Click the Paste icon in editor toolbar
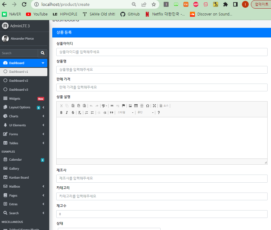This screenshot has height=230, width=271. tap(73, 106)
